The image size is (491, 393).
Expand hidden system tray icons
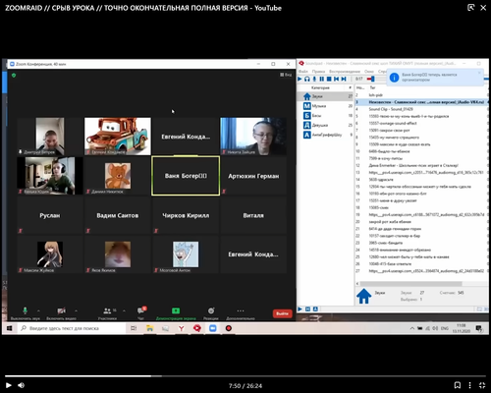tap(412, 328)
